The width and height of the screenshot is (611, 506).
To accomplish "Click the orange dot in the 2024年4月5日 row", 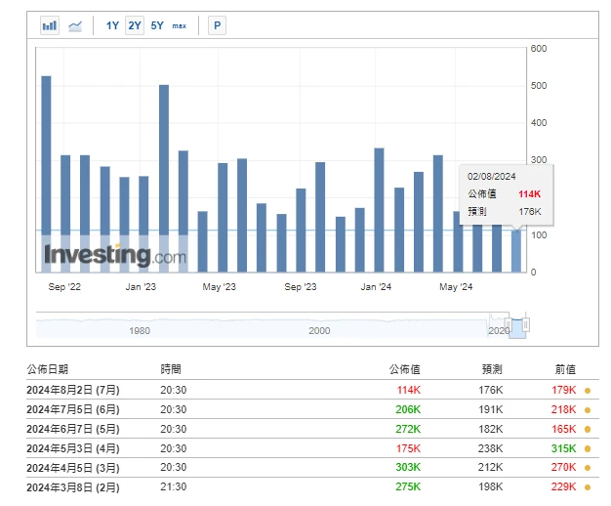I will coord(588,467).
